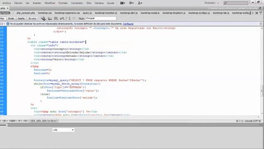Show more related files with double chevron
The image size is (264, 149).
pos(257,13)
